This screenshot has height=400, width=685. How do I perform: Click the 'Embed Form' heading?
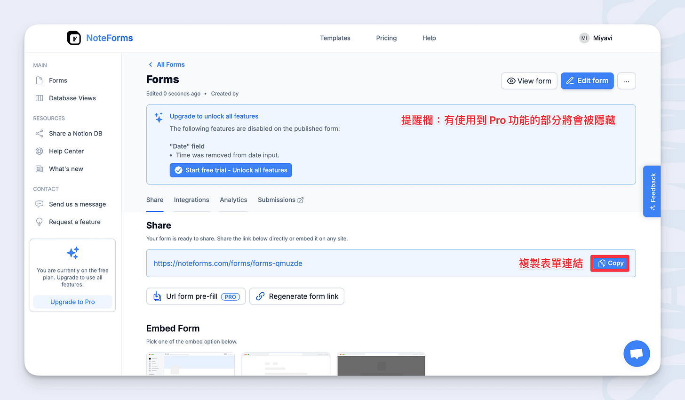pyautogui.click(x=173, y=328)
